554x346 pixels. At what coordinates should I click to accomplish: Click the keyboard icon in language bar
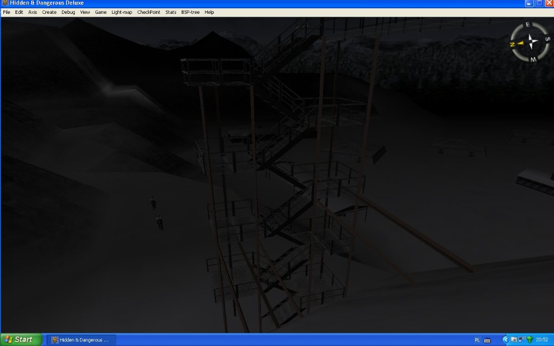click(487, 340)
